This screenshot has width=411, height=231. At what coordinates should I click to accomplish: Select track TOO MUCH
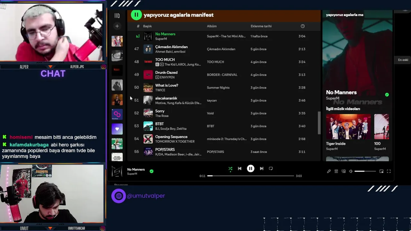click(165, 60)
